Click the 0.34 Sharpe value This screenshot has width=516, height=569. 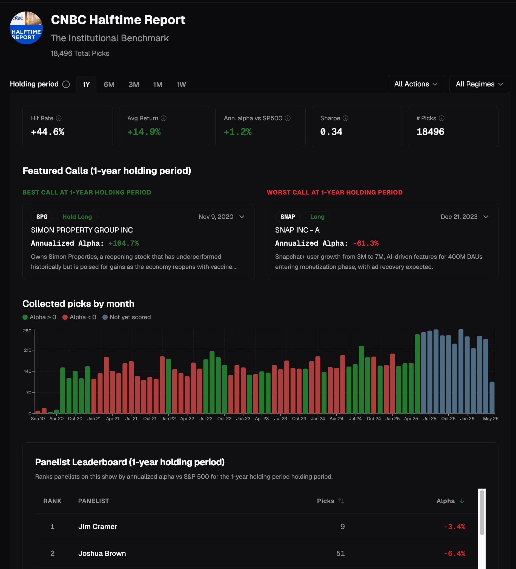(331, 132)
